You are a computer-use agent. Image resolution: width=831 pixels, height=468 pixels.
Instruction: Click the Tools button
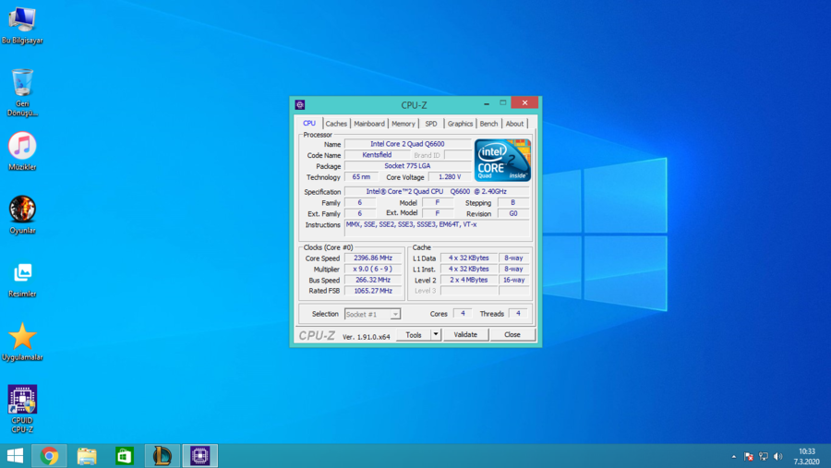coord(414,334)
